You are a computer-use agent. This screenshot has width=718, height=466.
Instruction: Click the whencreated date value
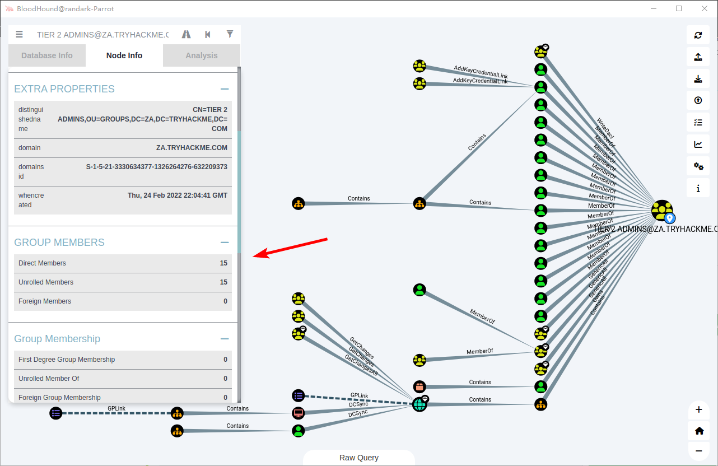tap(178, 195)
